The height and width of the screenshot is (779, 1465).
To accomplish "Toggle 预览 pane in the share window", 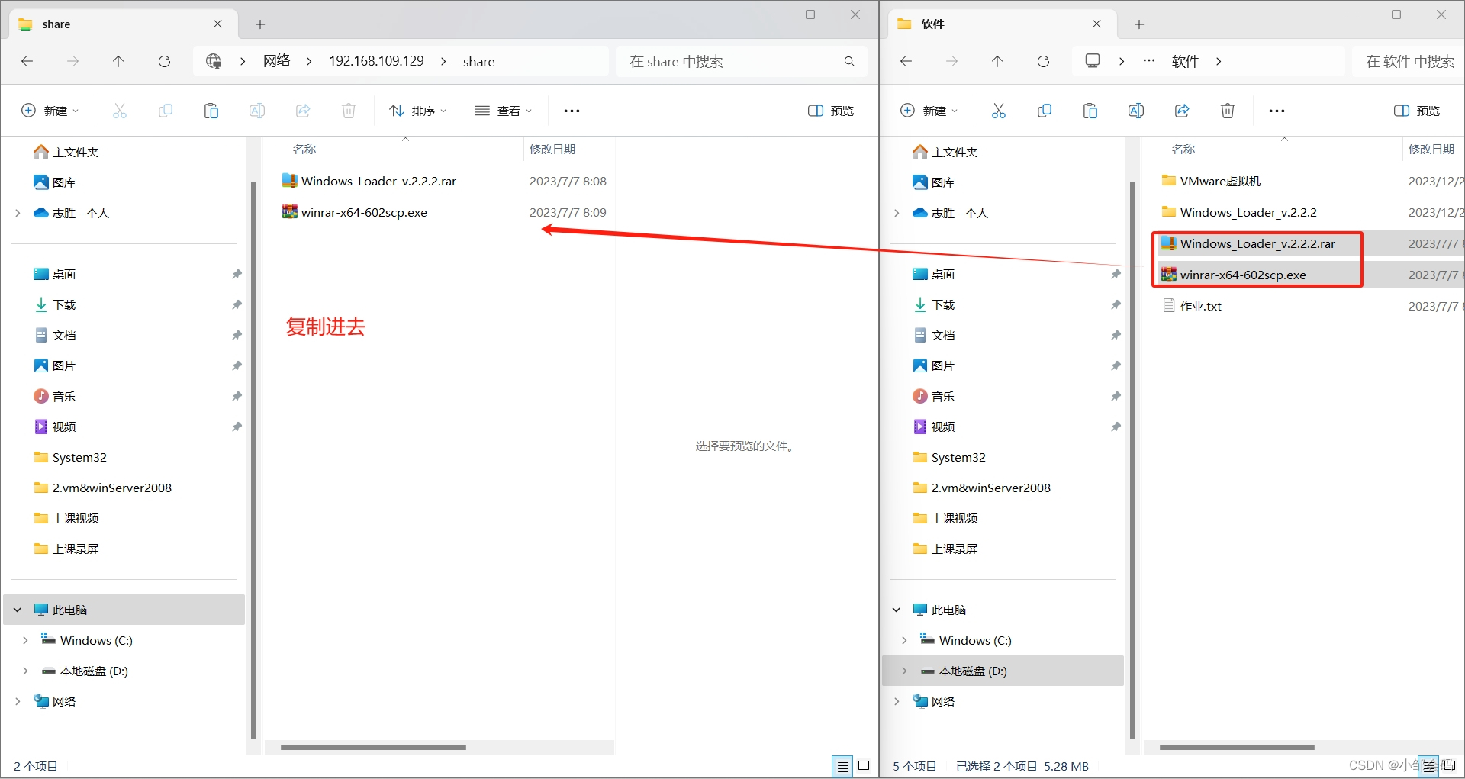I will tap(831, 111).
